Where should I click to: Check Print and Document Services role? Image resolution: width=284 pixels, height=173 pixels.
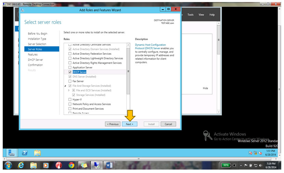click(x=70, y=109)
